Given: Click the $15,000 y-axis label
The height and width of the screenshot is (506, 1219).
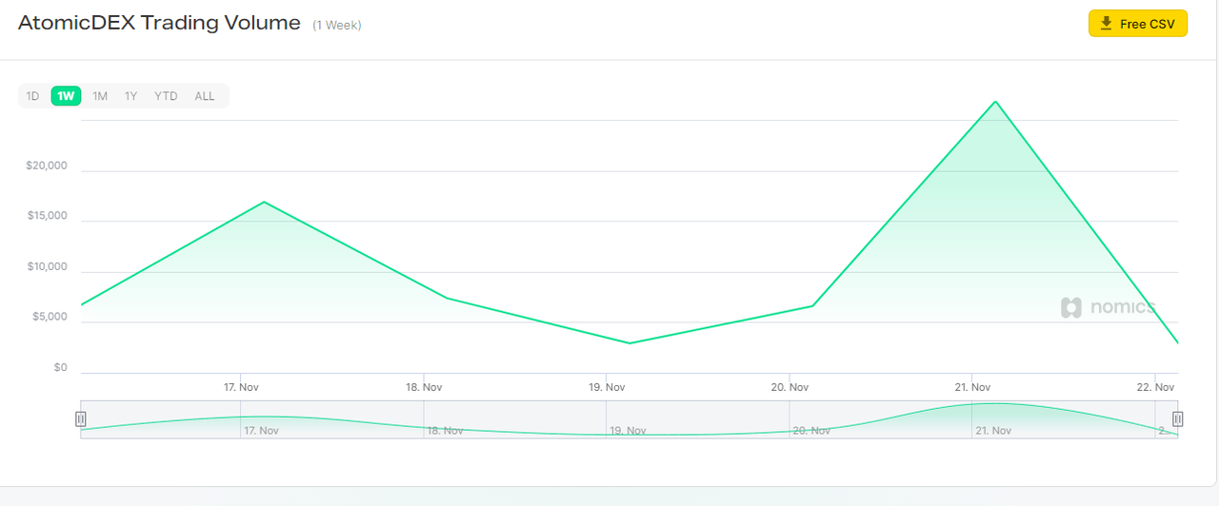Looking at the screenshot, I should click(x=47, y=216).
